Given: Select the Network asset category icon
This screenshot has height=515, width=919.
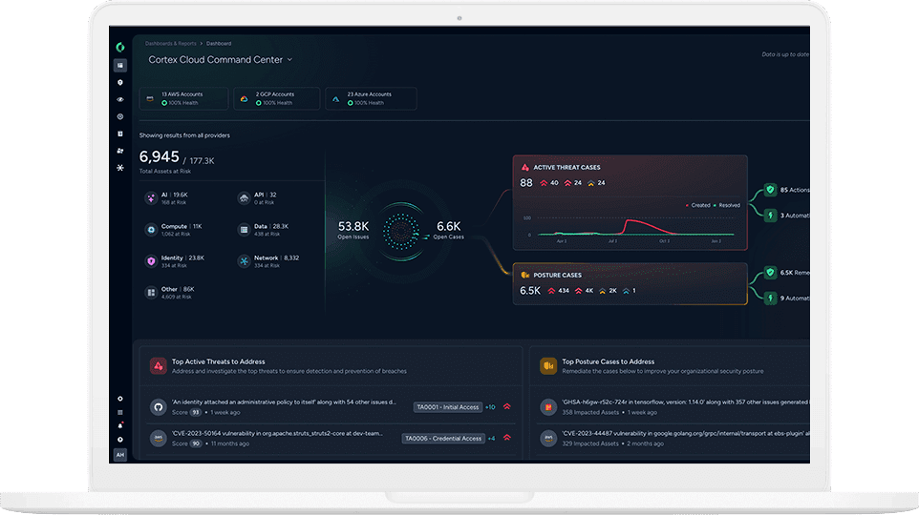Looking at the screenshot, I should [244, 261].
